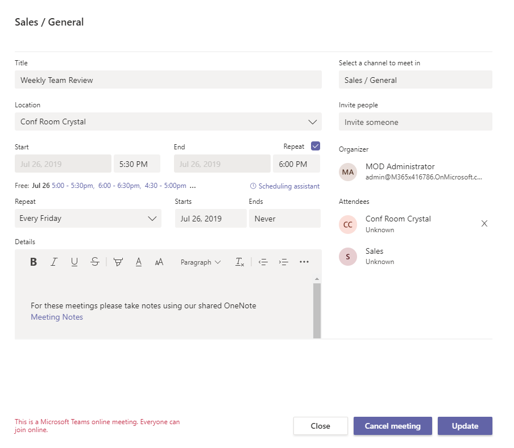Toggle italic text formatting

[x=54, y=262]
